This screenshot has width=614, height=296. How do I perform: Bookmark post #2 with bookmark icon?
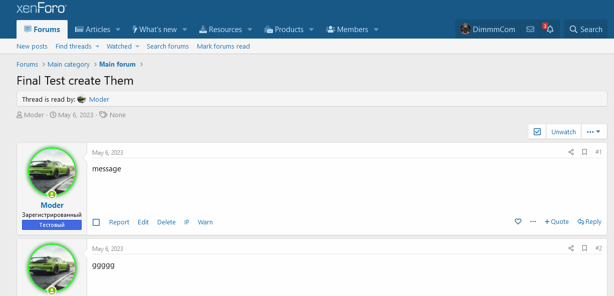pyautogui.click(x=584, y=248)
